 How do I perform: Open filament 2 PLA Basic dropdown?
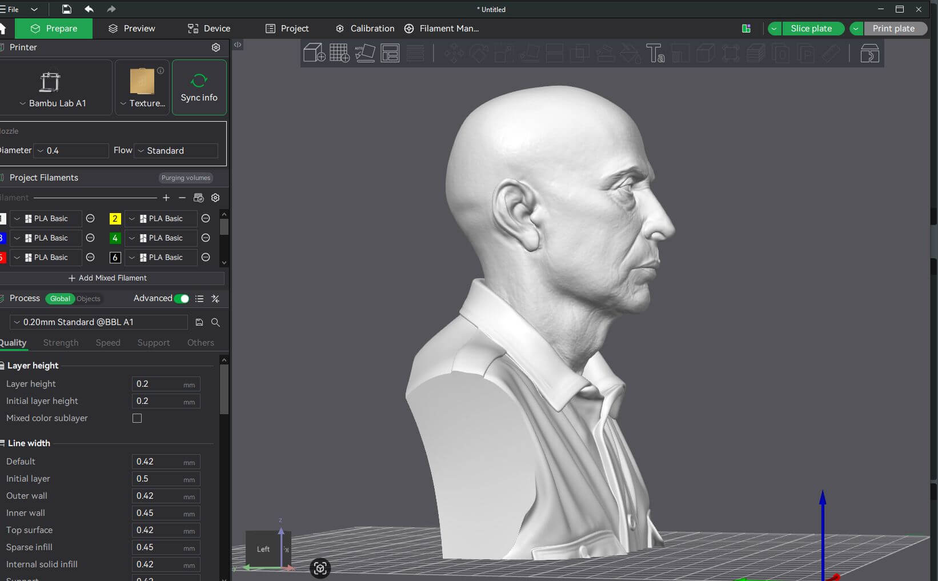pyautogui.click(x=161, y=218)
